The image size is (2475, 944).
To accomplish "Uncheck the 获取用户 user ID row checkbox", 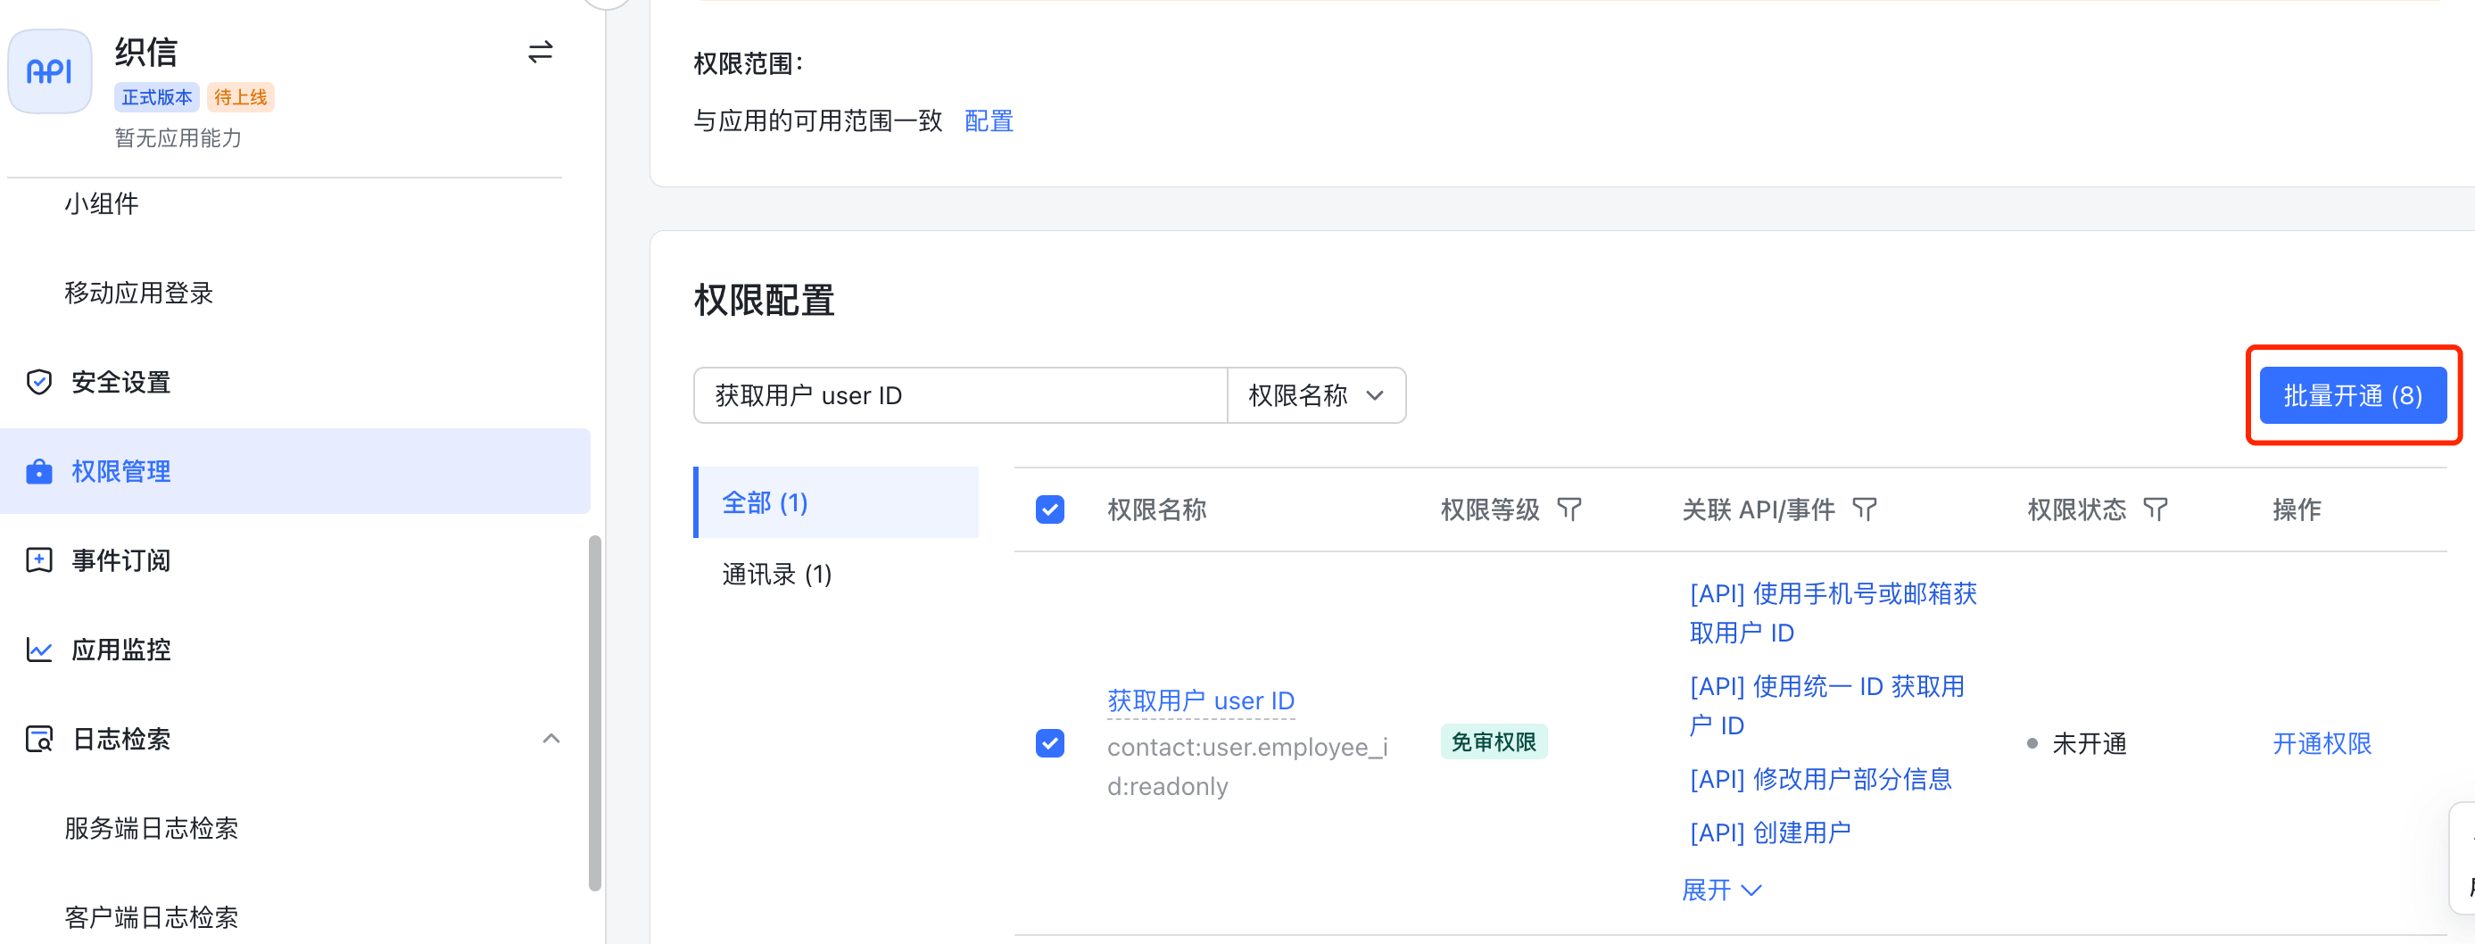I will (1049, 743).
